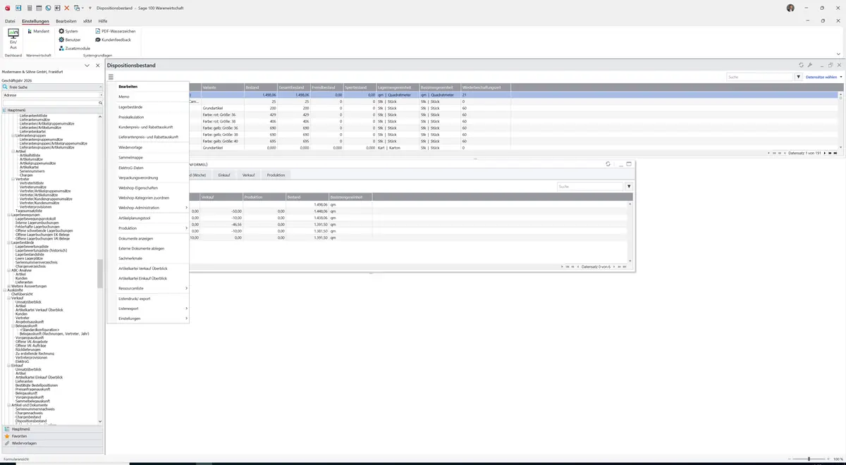
Task: Open Benutzer settings in ribbon
Action: [x=70, y=39]
